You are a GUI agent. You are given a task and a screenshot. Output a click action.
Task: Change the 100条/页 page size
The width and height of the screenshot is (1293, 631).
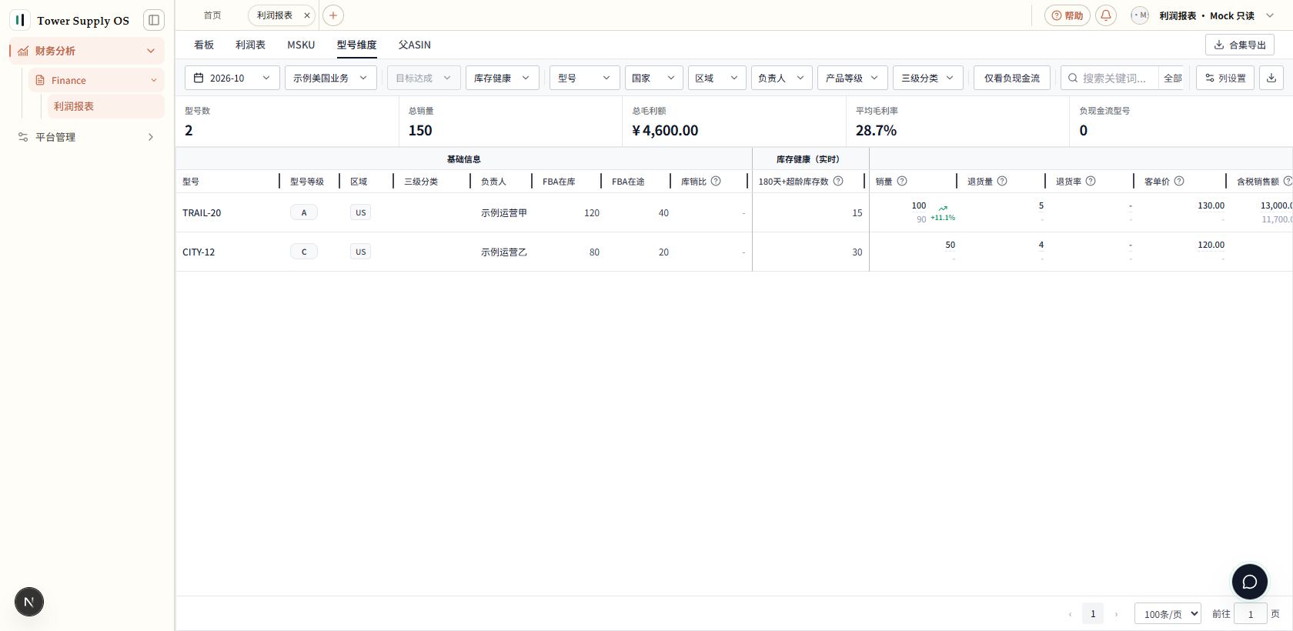click(1168, 613)
